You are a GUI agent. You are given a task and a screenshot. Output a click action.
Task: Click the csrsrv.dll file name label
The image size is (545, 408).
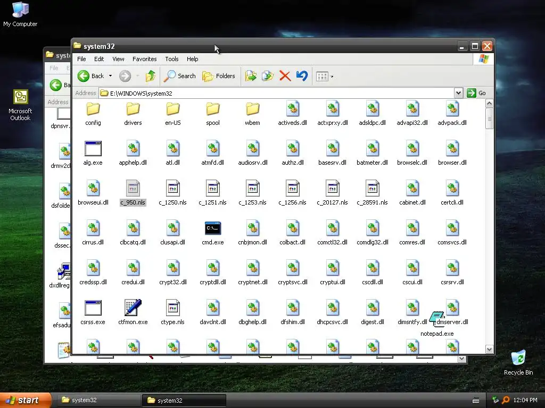point(452,282)
